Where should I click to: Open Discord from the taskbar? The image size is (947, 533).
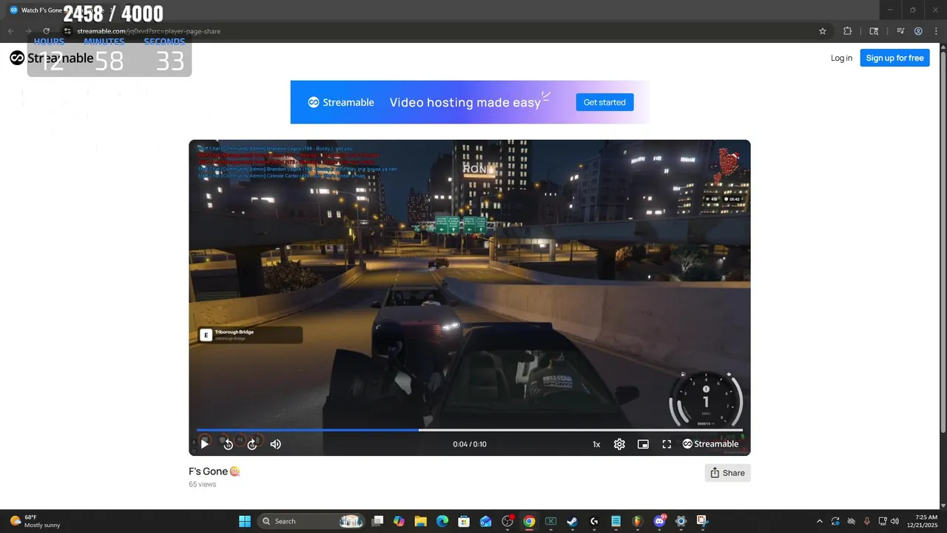tap(659, 521)
